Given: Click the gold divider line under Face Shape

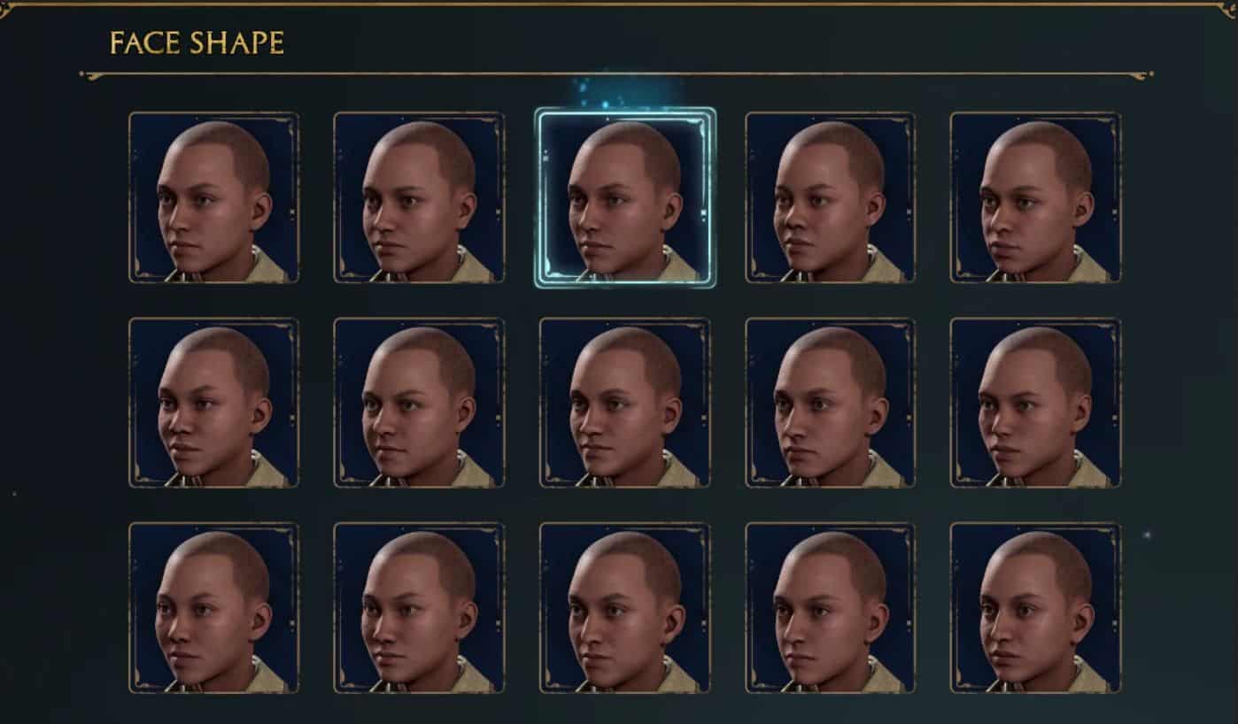Looking at the screenshot, I should pyautogui.click(x=616, y=75).
